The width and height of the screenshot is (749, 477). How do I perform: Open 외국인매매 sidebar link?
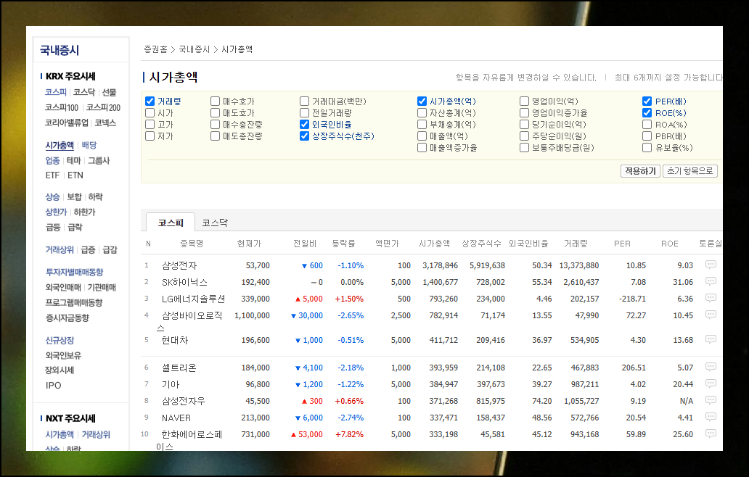tap(64, 287)
